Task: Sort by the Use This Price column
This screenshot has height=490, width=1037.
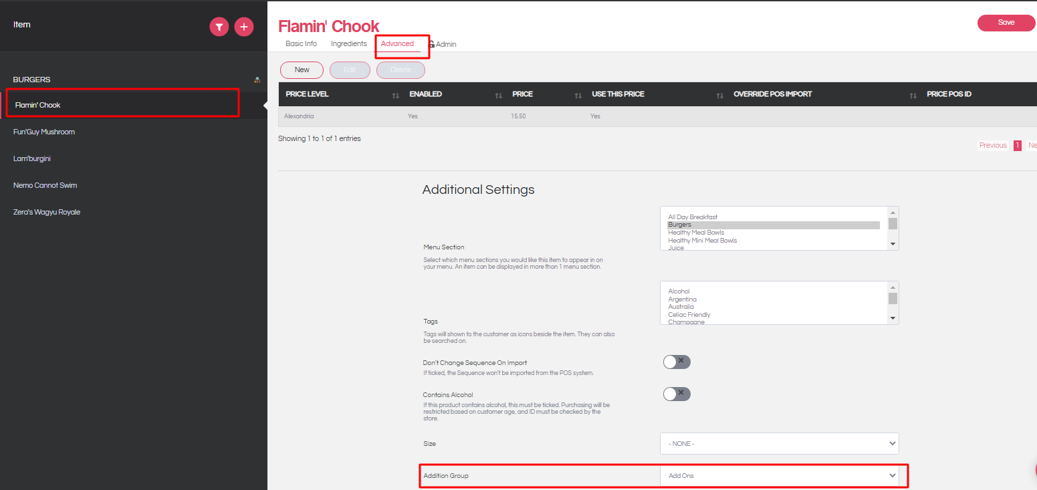Action: (x=720, y=96)
